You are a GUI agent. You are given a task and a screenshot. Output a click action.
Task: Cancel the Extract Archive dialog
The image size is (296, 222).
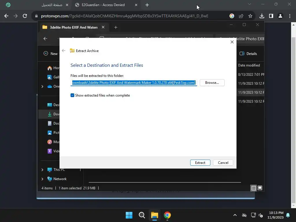click(x=223, y=162)
